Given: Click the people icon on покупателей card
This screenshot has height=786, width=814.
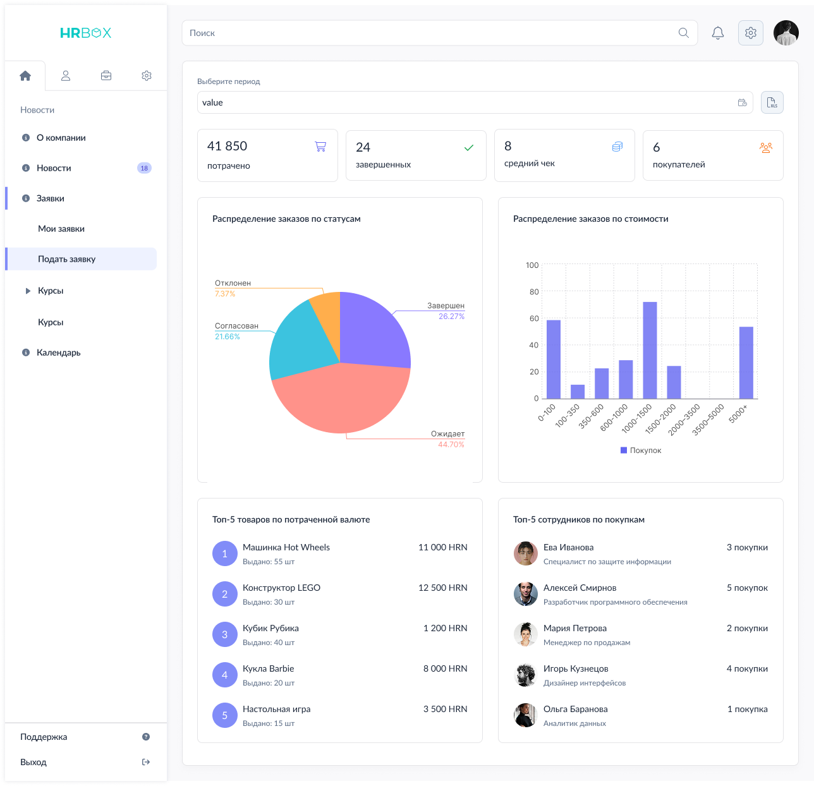Looking at the screenshot, I should pos(766,147).
